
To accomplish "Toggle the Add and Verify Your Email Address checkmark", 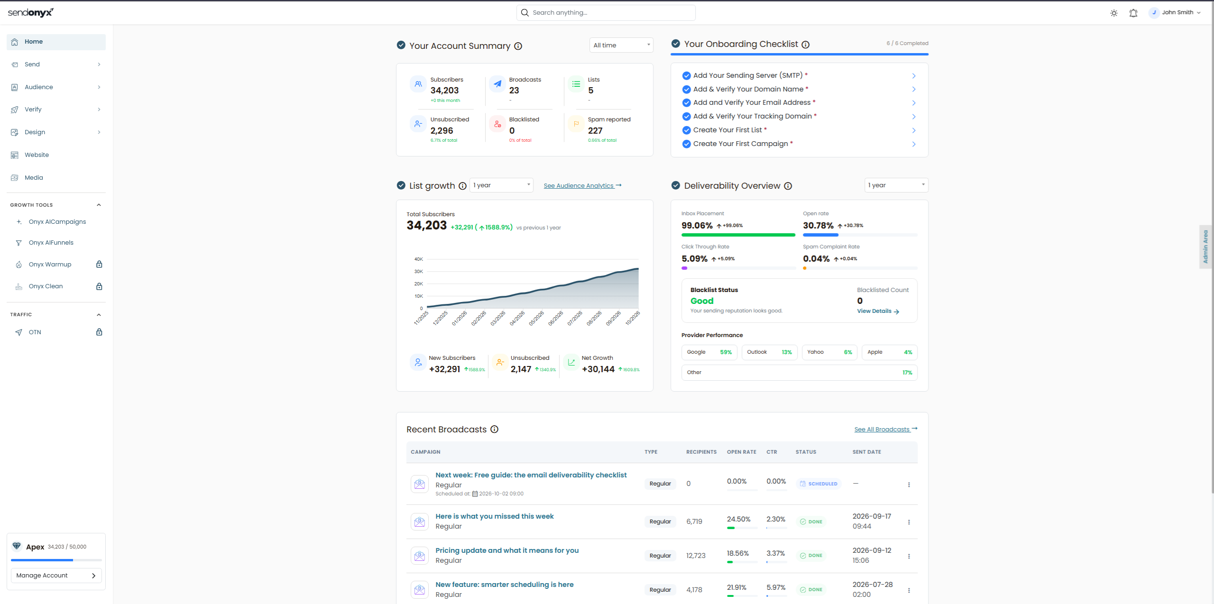I will point(686,103).
